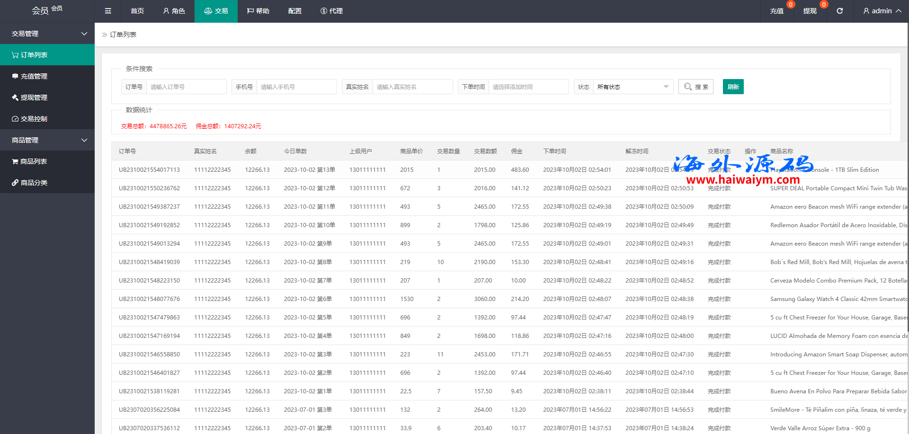Select the 交易 trade tab

click(216, 11)
